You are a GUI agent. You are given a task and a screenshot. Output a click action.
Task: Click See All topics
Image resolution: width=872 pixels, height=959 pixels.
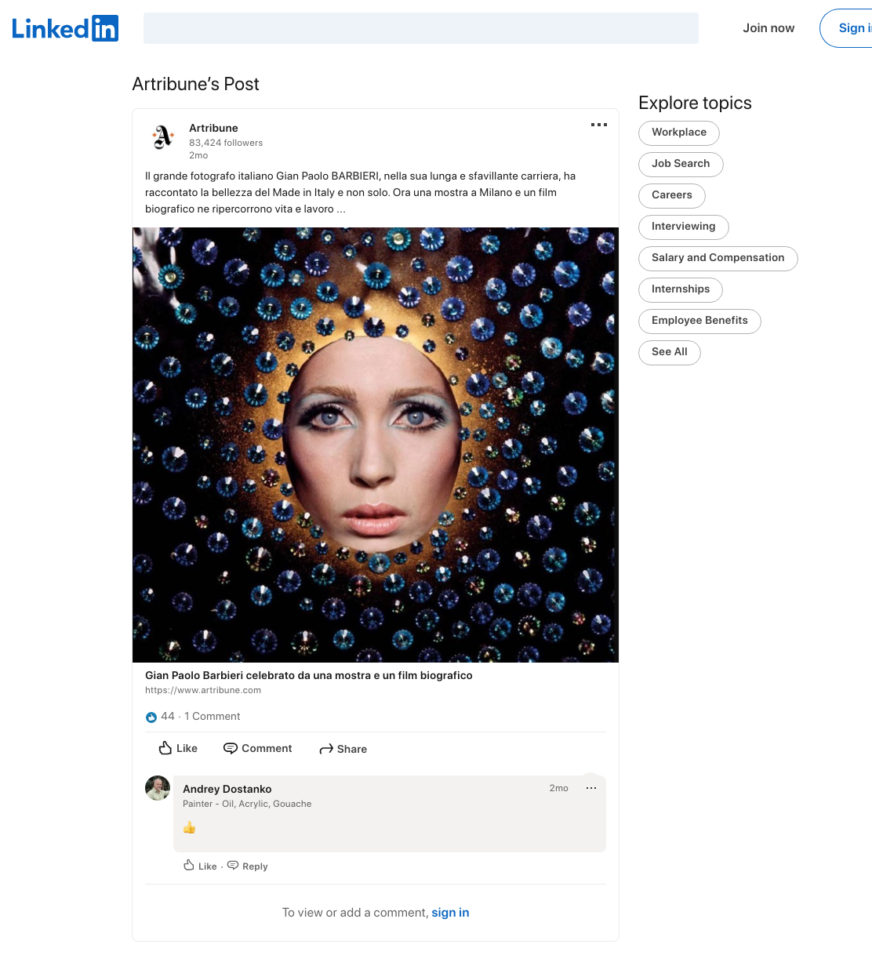tap(670, 352)
